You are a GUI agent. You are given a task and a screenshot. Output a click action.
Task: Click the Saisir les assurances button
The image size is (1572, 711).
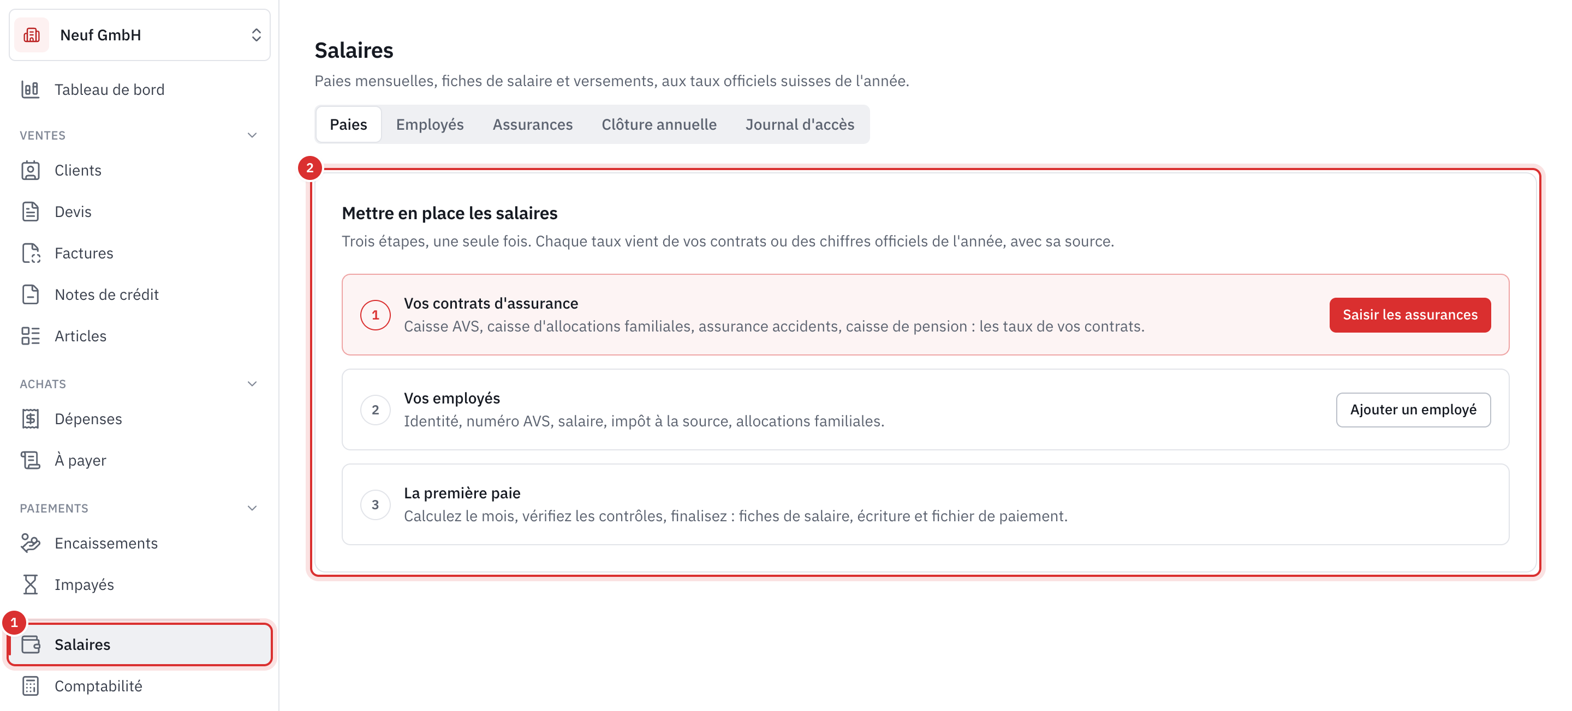(1410, 315)
